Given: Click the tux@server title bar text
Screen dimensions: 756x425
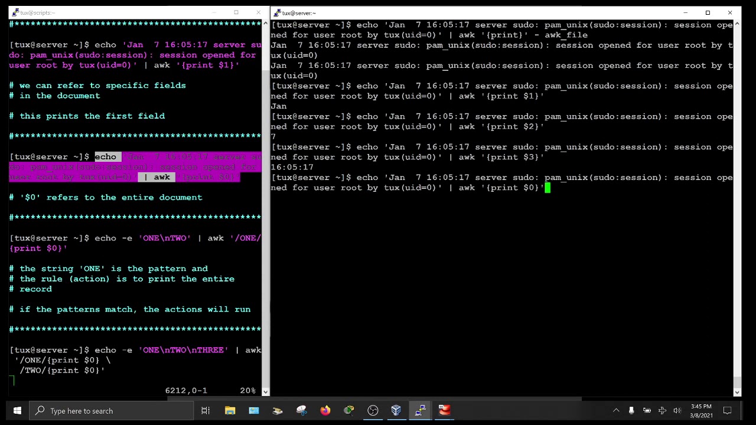Looking at the screenshot, I should pyautogui.click(x=299, y=13).
